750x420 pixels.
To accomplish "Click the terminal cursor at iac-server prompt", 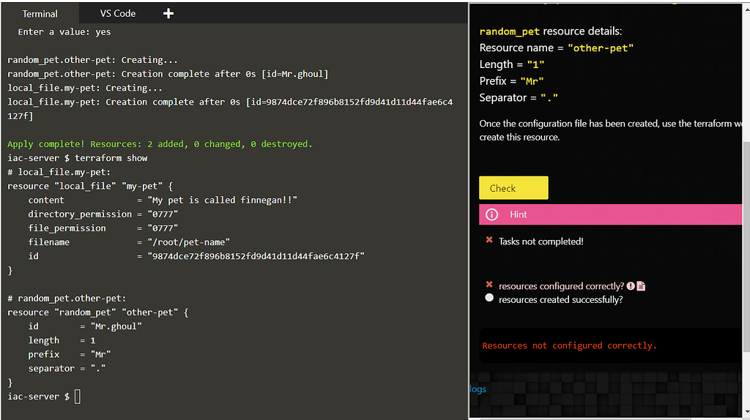I will tap(78, 397).
